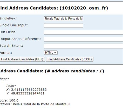This screenshot has width=123, height=111.
Task: Click the Search Extent label
Action: (x=11, y=46)
